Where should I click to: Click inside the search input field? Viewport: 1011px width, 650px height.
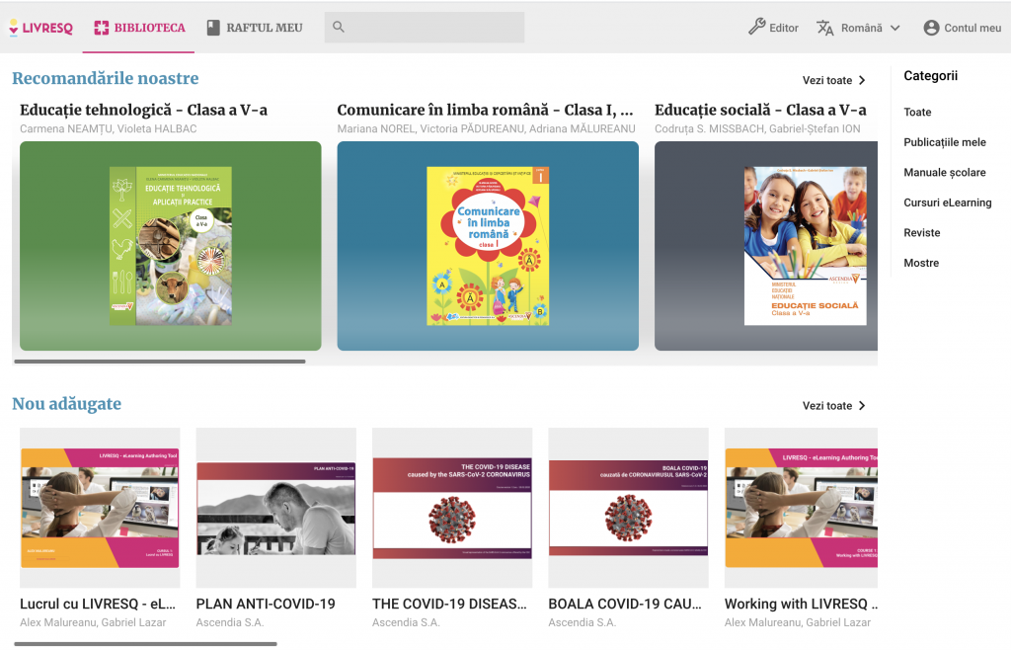434,27
